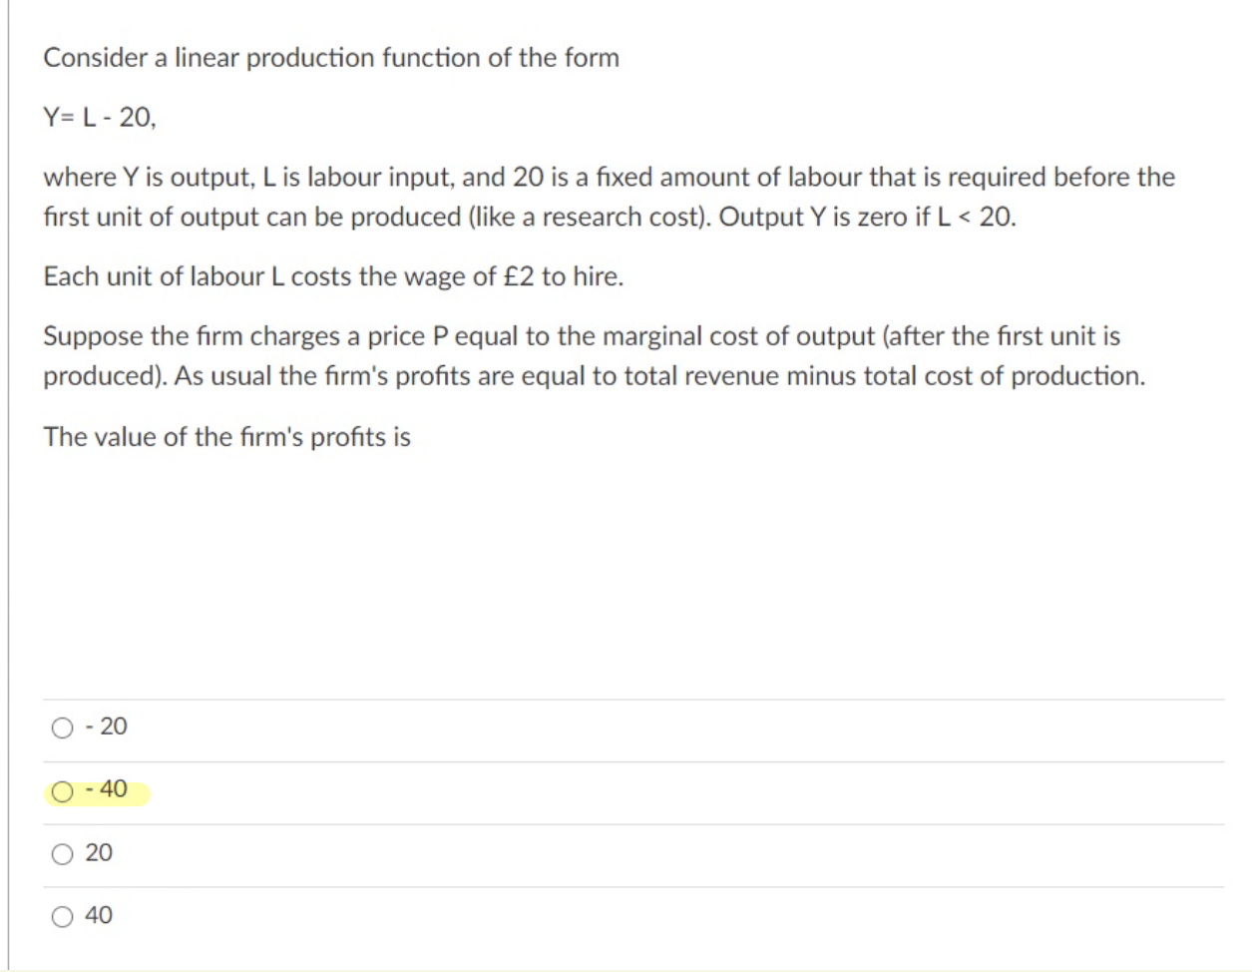Select the radio button for 40
This screenshot has width=1252, height=972.
62,914
